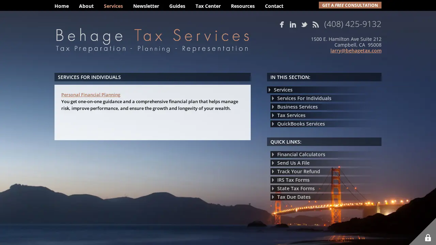Go to the Home menu item

tap(62, 6)
